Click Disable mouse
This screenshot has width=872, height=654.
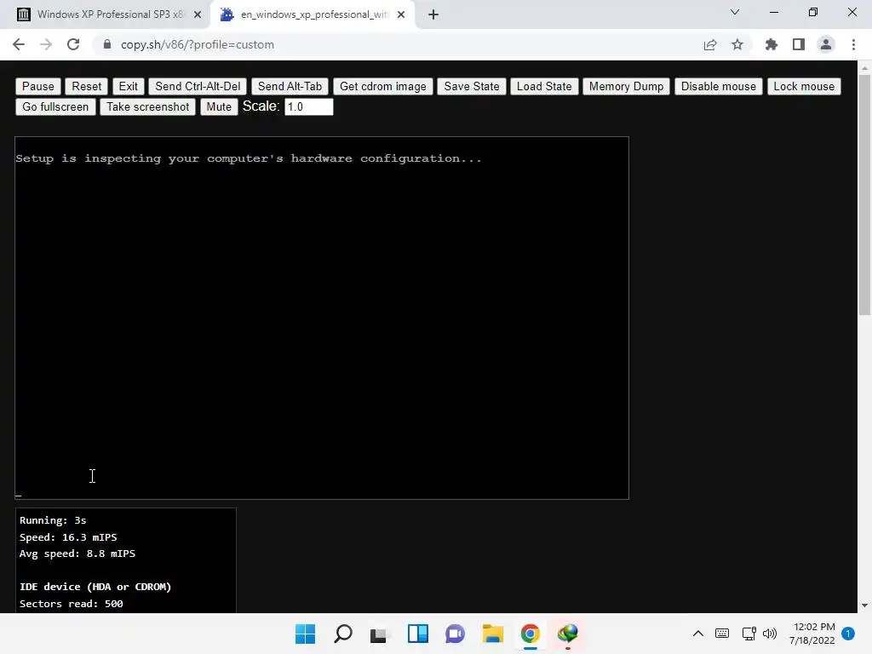click(719, 86)
